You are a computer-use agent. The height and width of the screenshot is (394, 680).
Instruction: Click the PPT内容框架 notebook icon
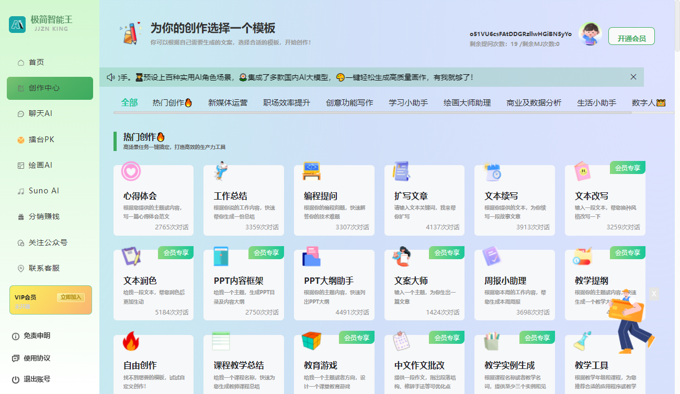[x=221, y=256]
